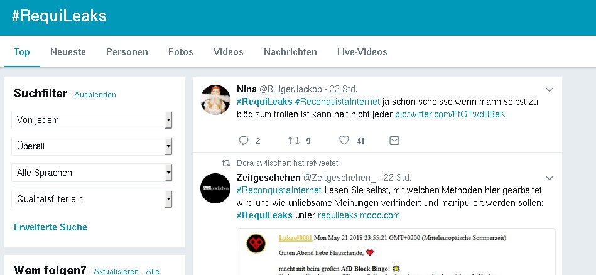This screenshot has width=596, height=275.
Task: Click #ReconquistaInternet hashtag in Nina's tweet
Action: pyautogui.click(x=337, y=102)
